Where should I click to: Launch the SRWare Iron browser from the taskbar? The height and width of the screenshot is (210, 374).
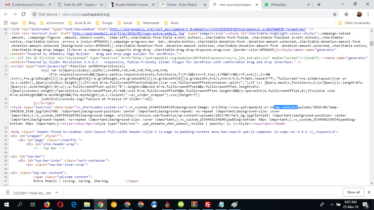click(154, 205)
